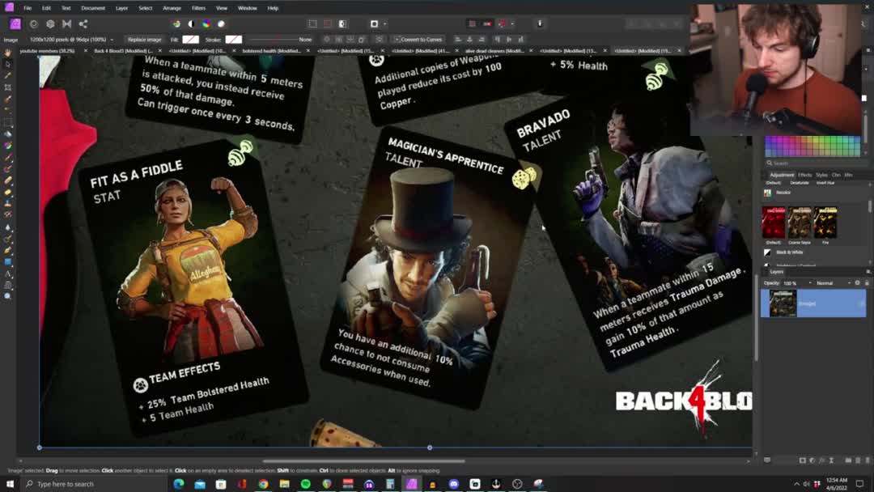Open Spotify from the Windows taskbar
874x492 pixels.
pos(305,484)
